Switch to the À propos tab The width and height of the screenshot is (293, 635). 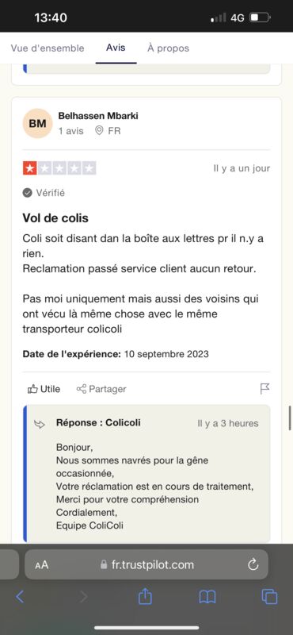coord(168,48)
